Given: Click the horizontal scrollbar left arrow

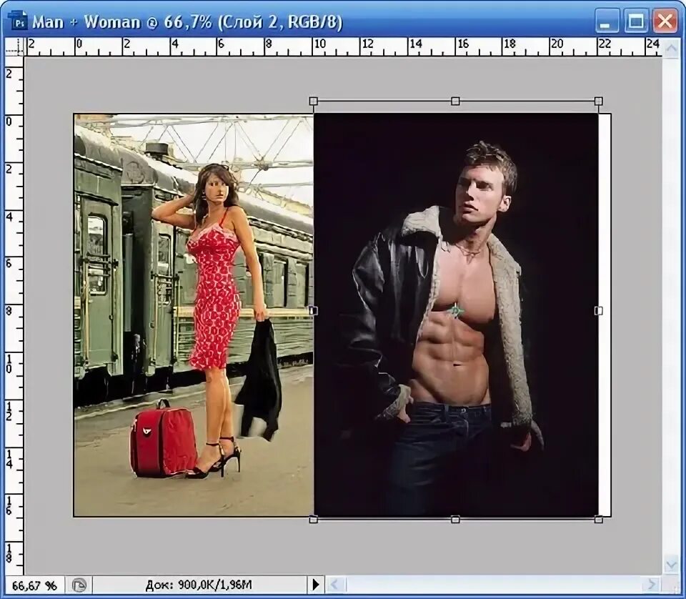Looking at the screenshot, I should point(334,585).
